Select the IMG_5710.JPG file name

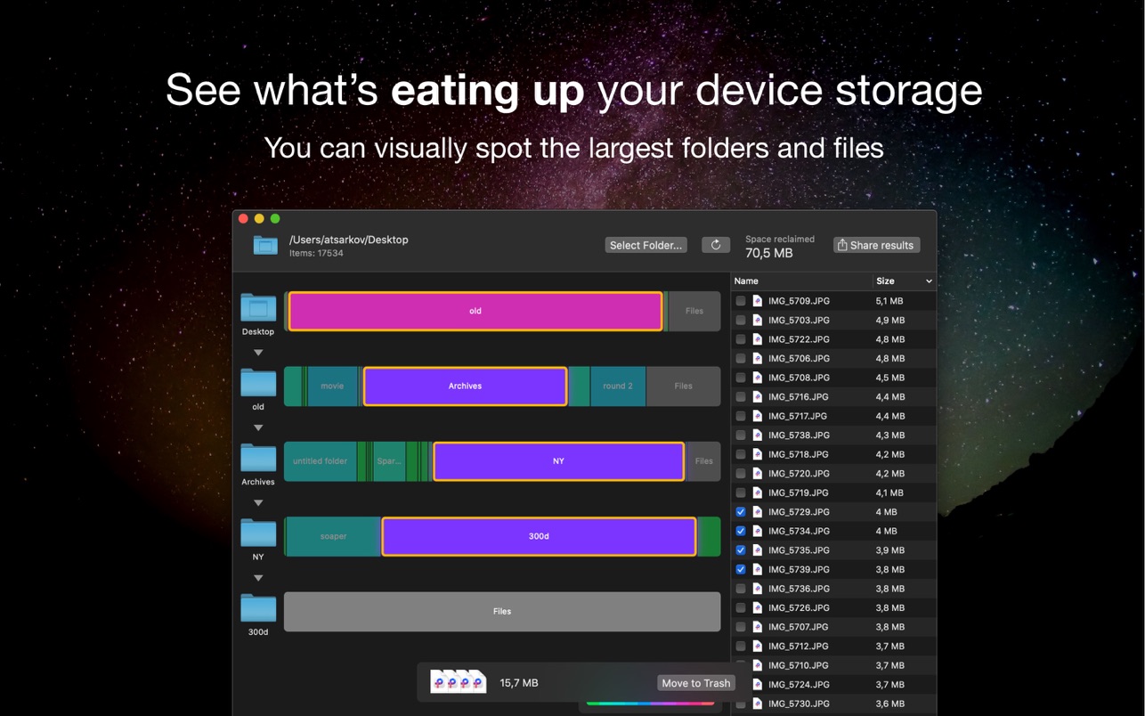pos(799,665)
